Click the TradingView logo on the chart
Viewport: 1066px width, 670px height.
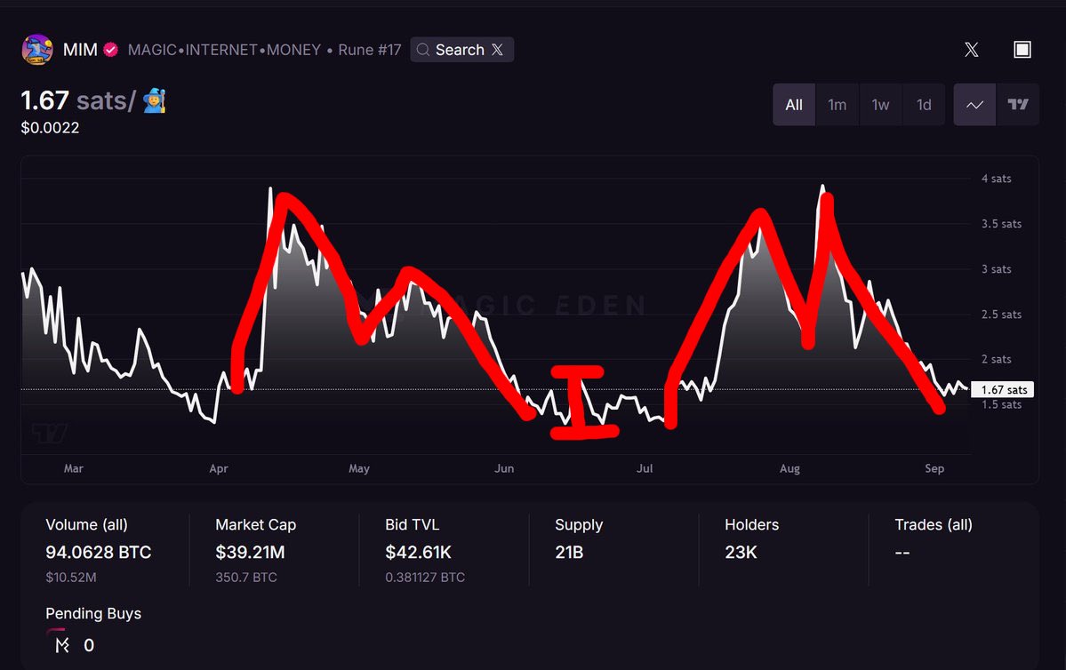click(x=50, y=432)
